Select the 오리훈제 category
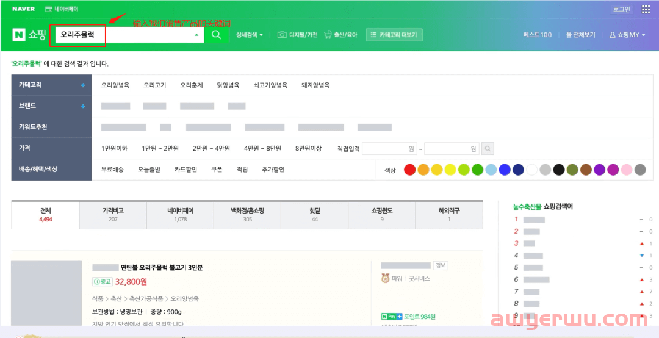The width and height of the screenshot is (659, 338). (x=192, y=85)
